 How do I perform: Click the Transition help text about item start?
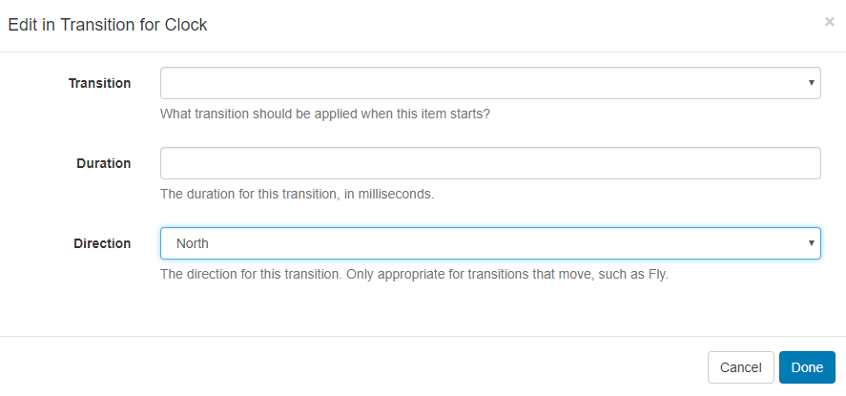[324, 114]
